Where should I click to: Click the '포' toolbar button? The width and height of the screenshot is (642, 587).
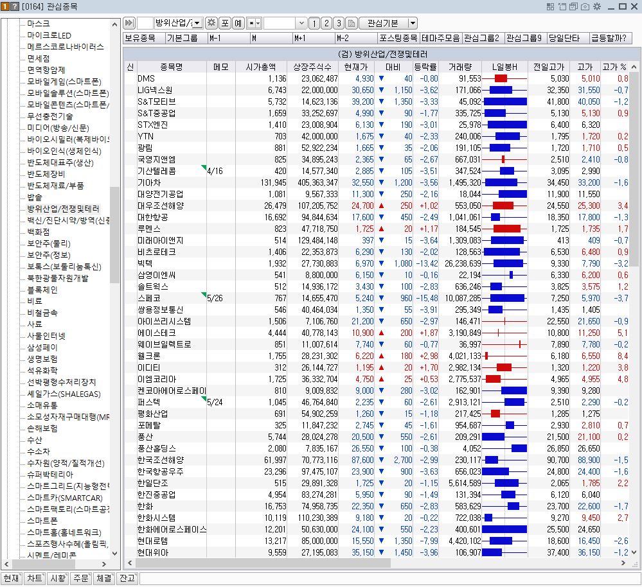click(x=225, y=23)
